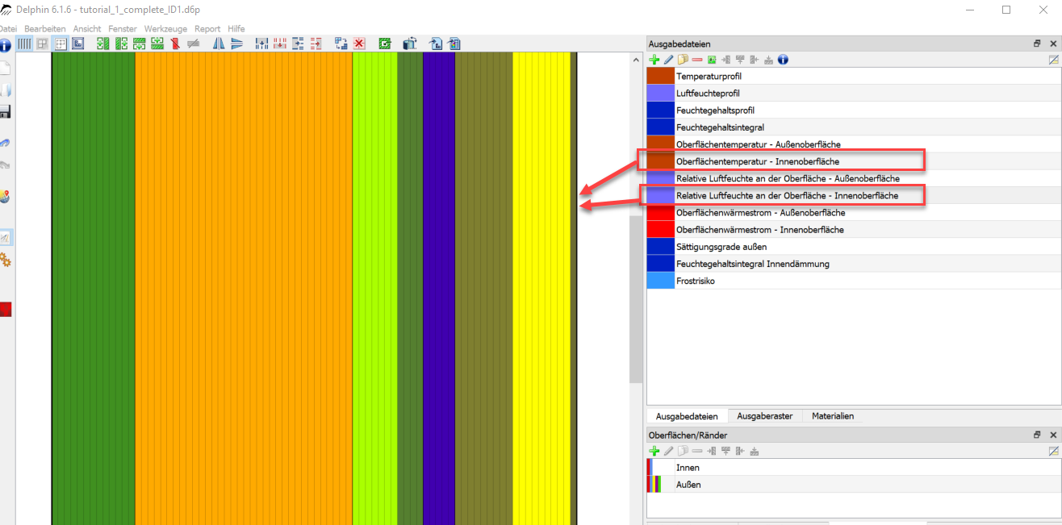
Task: Click the orange swatch beside Temperaturprofil
Action: tap(660, 76)
